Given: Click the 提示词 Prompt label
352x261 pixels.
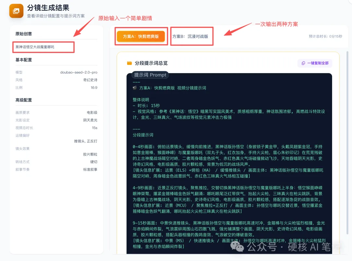Looking at the screenshot, I should pyautogui.click(x=150, y=75).
